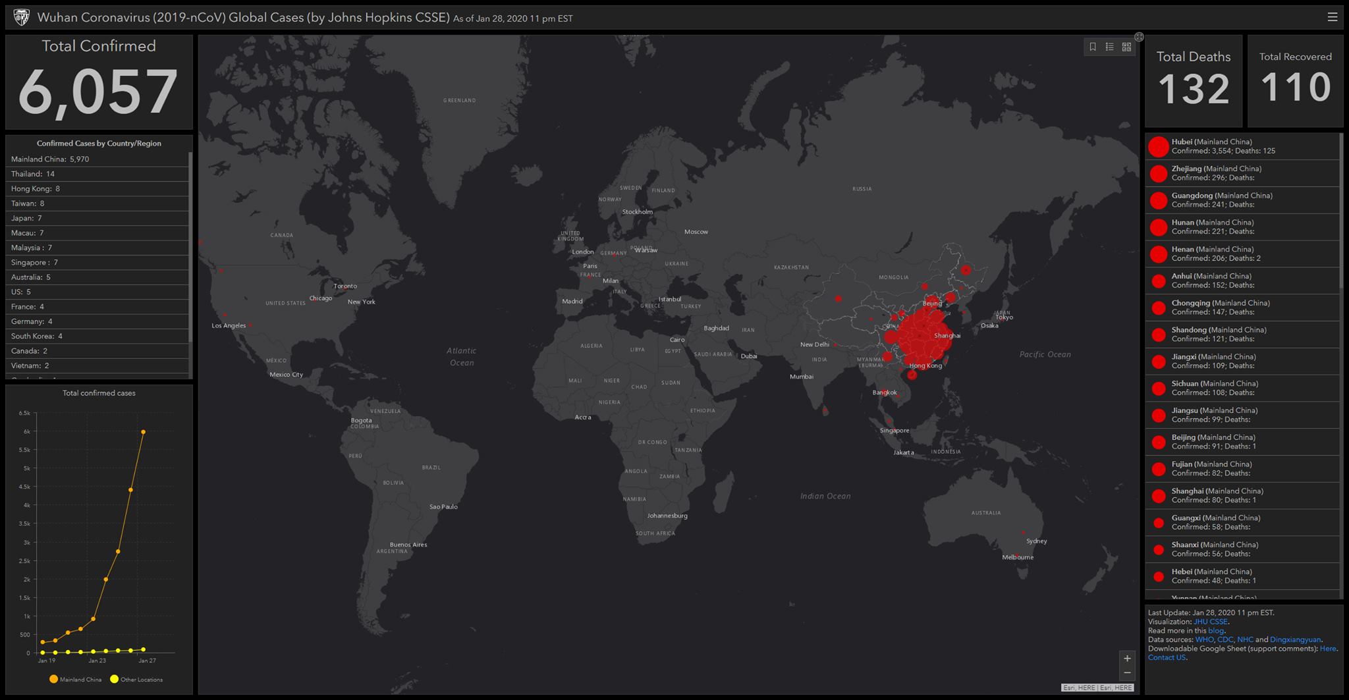Select 'France: 4' row
This screenshot has height=700, width=1349.
[97, 307]
